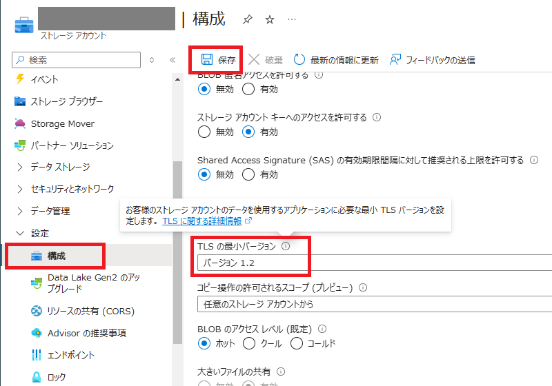Click the lightning bolt イベント icon
Screen dimensions: 552x386
[x=20, y=79]
